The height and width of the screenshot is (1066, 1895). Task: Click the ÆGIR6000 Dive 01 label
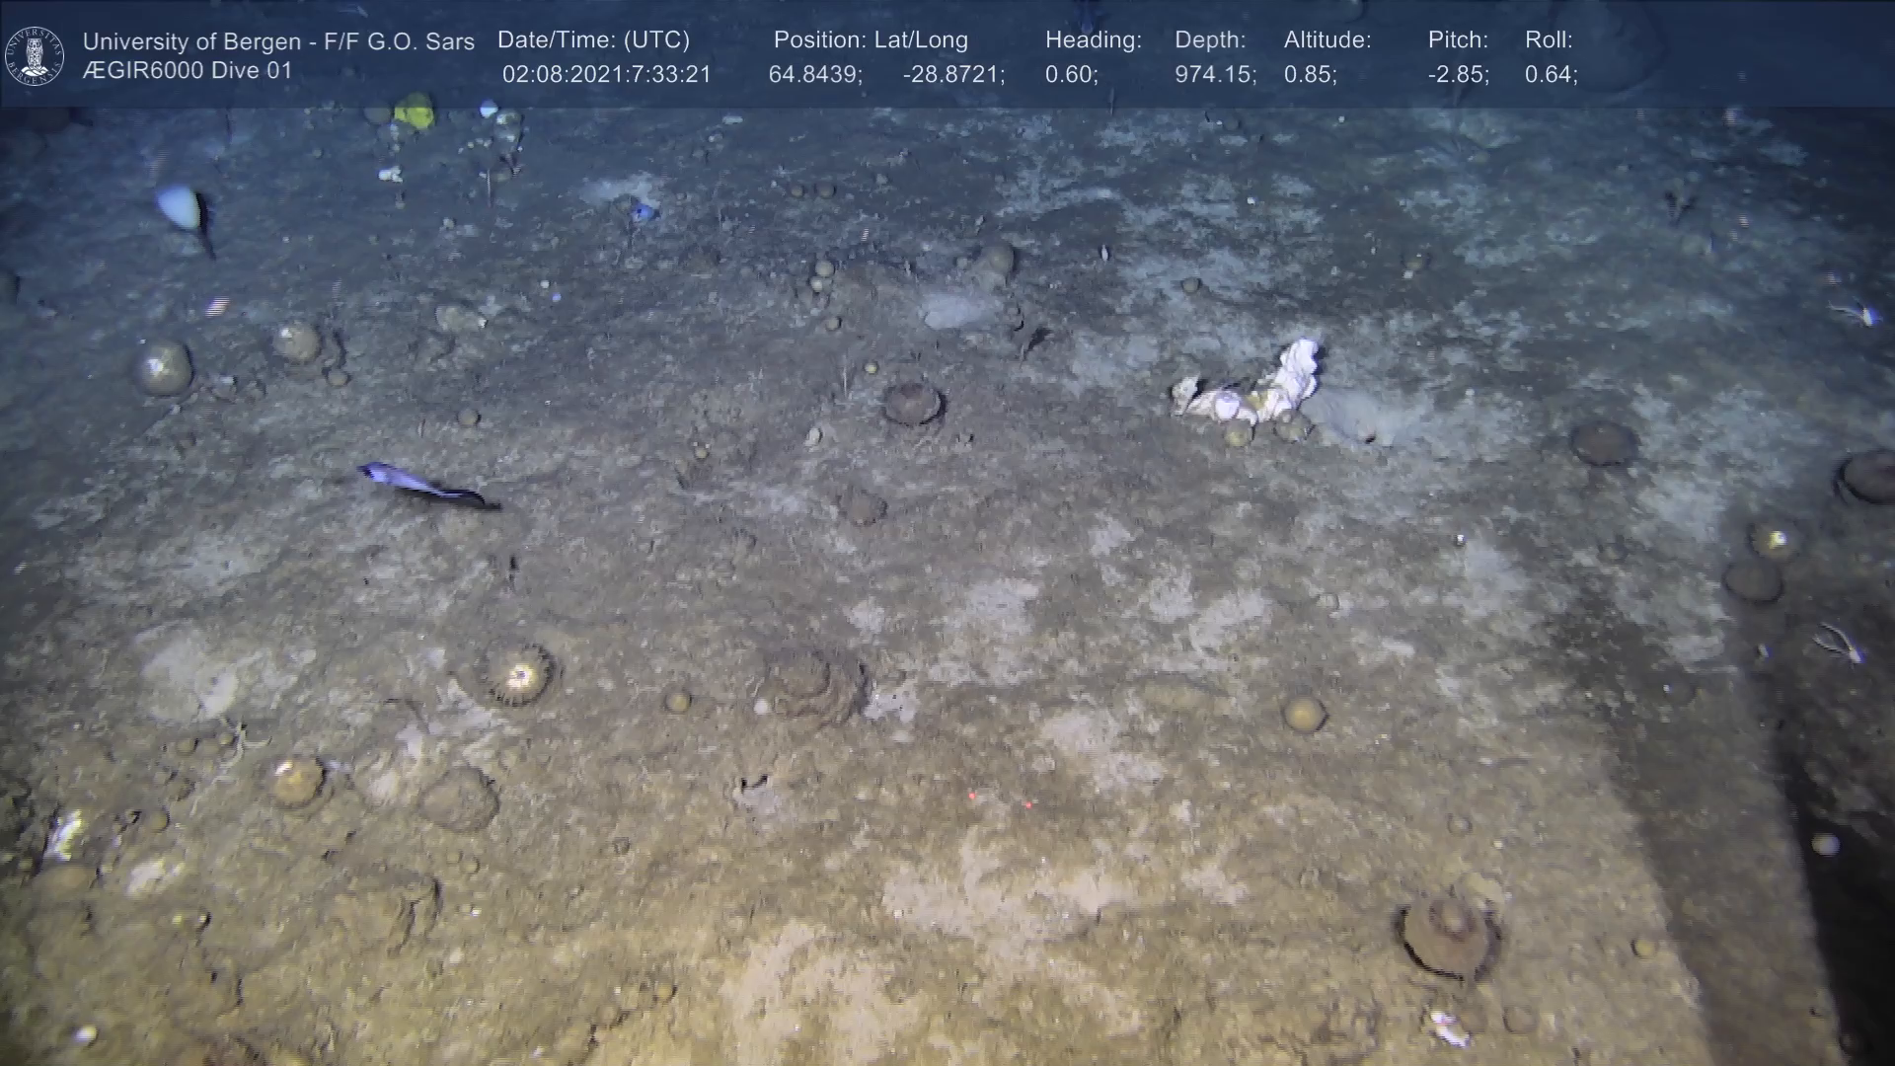188,71
